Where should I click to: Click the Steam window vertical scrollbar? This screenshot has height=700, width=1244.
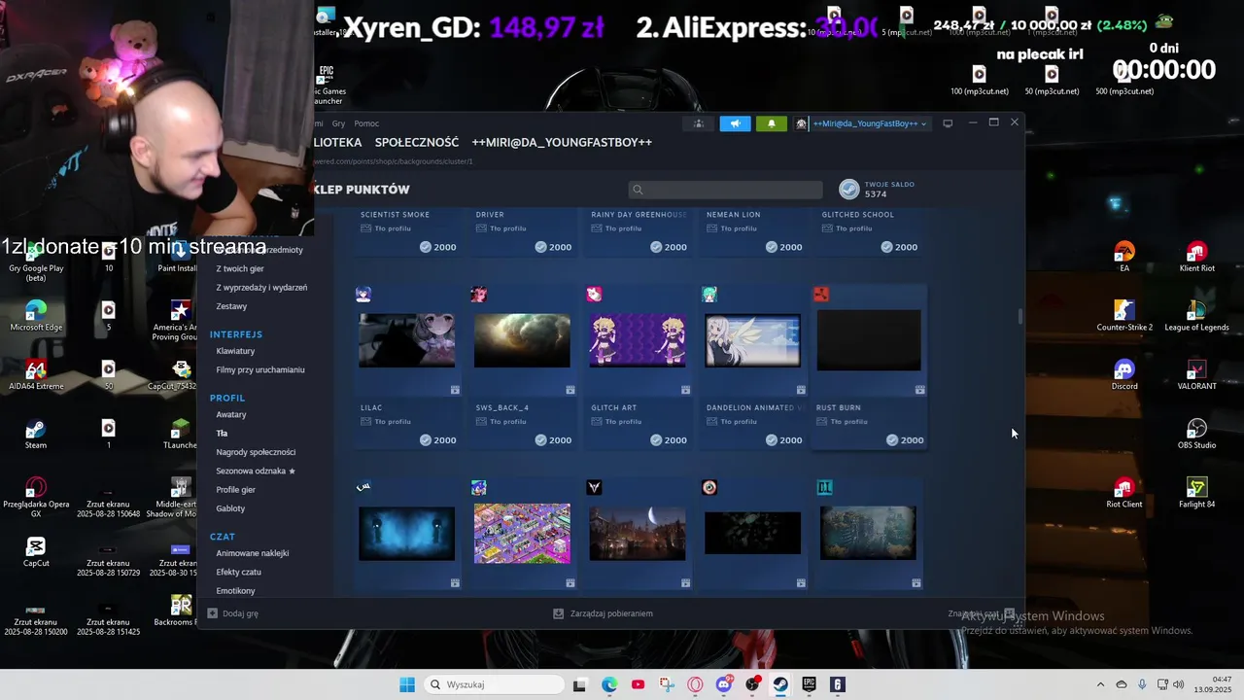[1019, 317]
